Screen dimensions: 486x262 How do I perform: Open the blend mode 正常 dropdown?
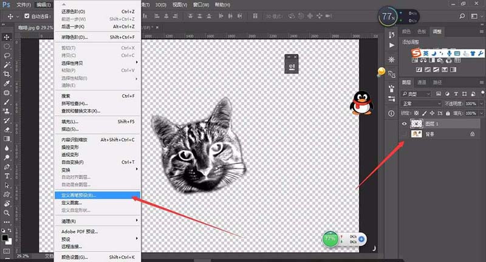pos(421,103)
